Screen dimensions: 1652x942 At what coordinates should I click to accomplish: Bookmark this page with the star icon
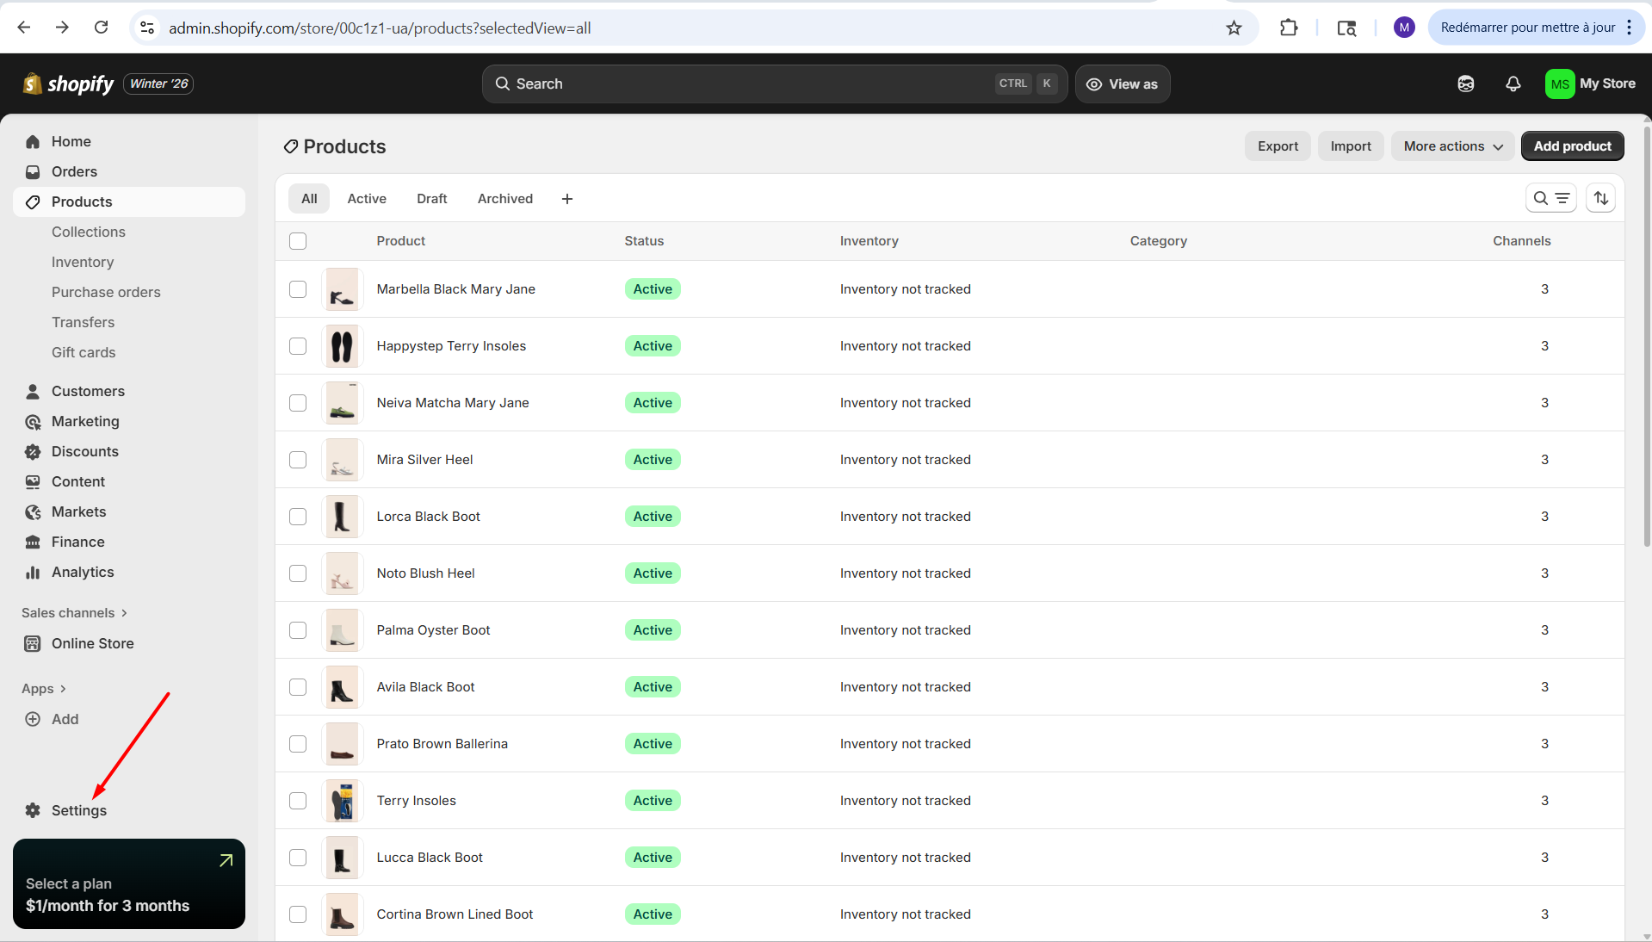(x=1234, y=28)
